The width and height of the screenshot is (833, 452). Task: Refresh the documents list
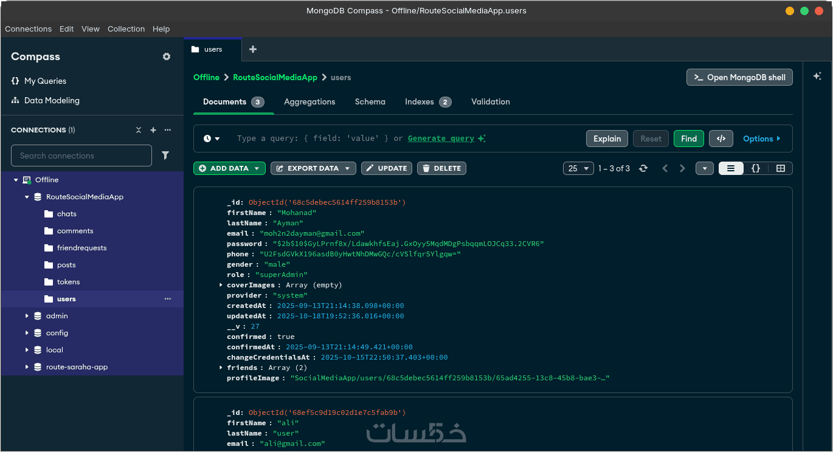(643, 168)
